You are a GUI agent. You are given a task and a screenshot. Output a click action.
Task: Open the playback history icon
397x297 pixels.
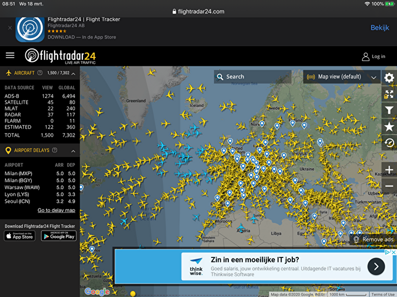pyautogui.click(x=389, y=143)
